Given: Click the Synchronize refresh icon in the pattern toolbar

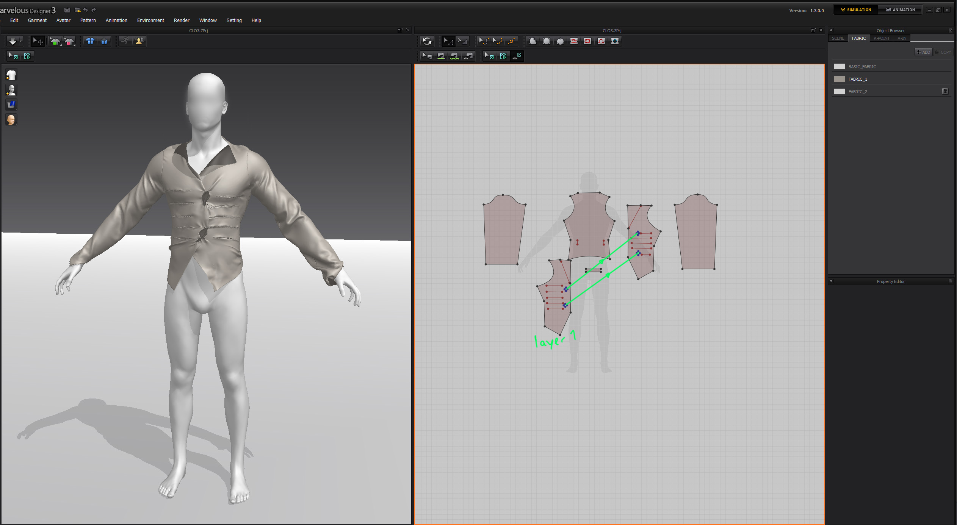Looking at the screenshot, I should [x=427, y=41].
